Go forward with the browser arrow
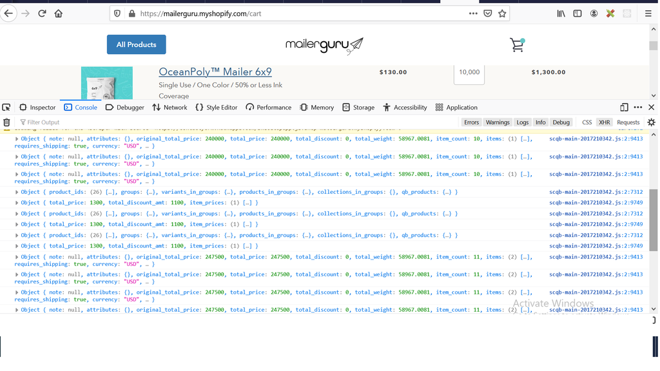 click(x=25, y=14)
